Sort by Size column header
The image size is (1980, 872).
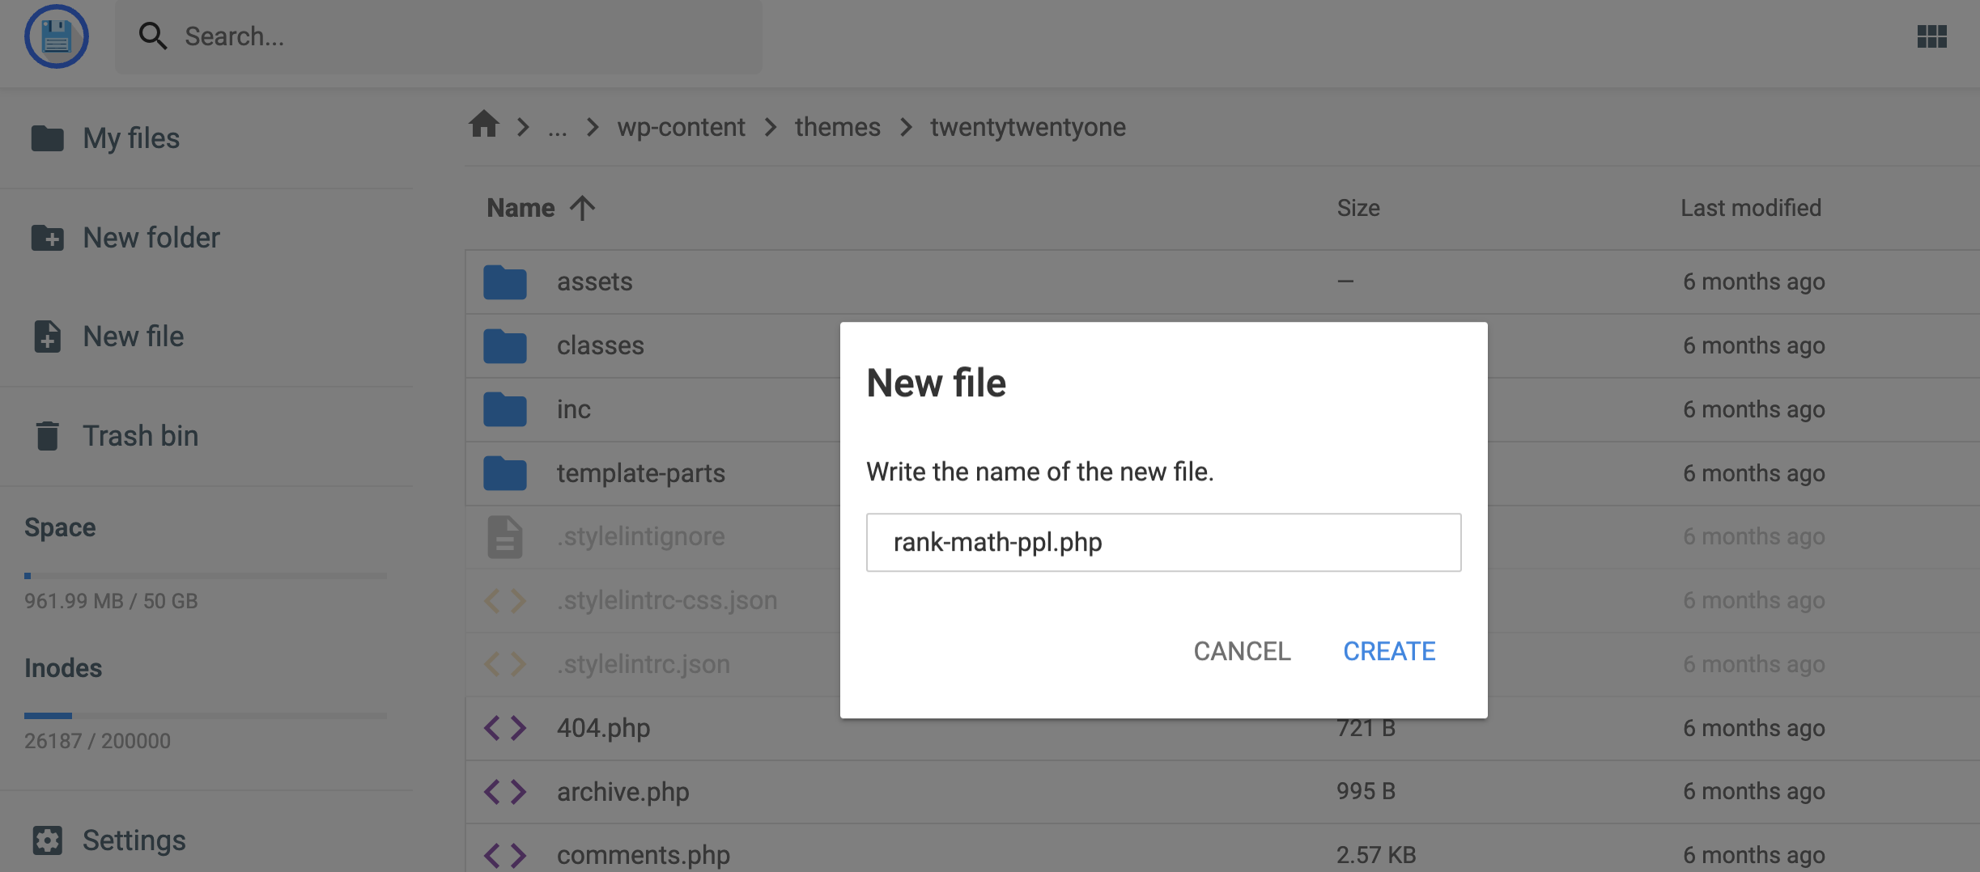pyautogui.click(x=1358, y=208)
